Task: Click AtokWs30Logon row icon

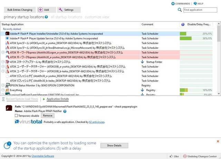Action: tap(7, 52)
